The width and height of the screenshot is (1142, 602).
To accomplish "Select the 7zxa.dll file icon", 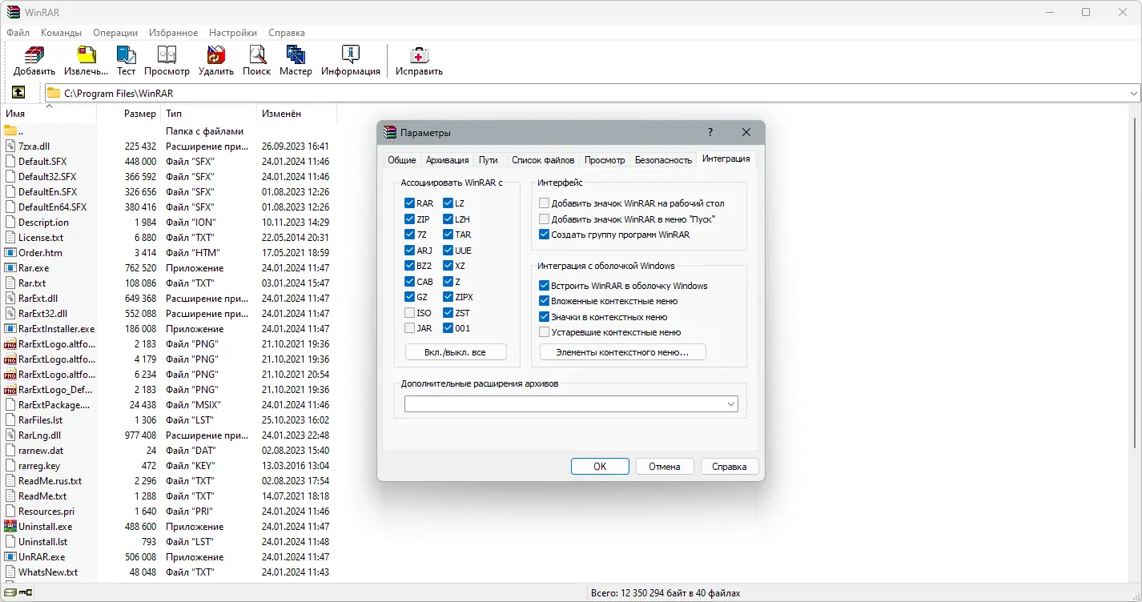I will [x=10, y=146].
